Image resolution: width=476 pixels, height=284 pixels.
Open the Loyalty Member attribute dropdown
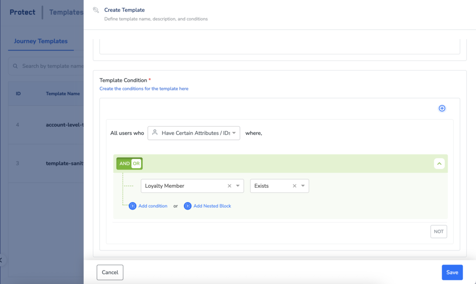pos(238,186)
